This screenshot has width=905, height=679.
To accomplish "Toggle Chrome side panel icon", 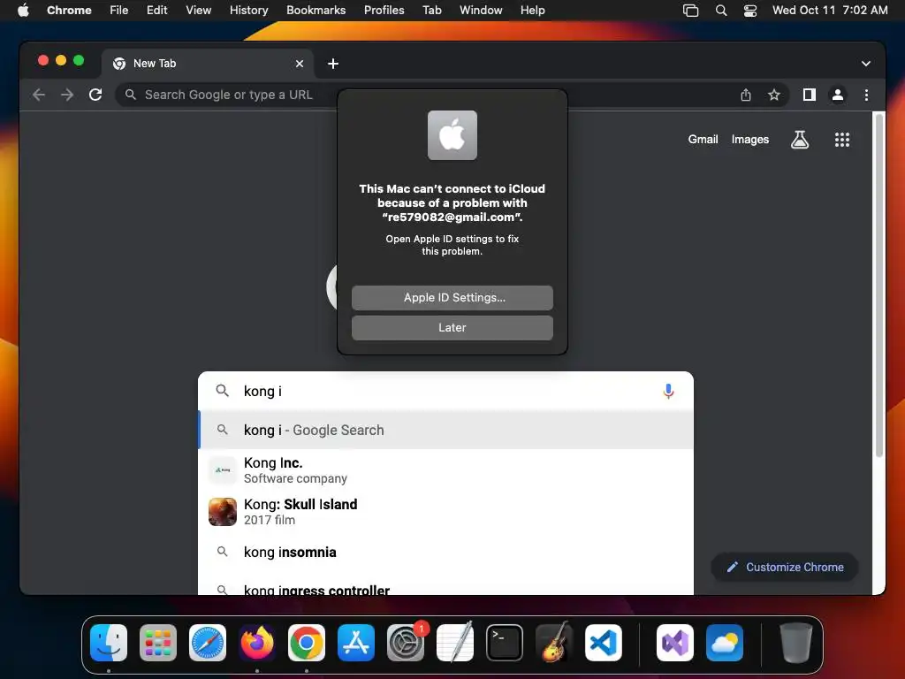I will pyautogui.click(x=810, y=95).
